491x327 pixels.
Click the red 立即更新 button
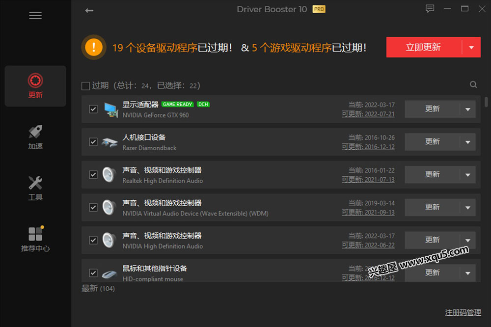coord(424,47)
